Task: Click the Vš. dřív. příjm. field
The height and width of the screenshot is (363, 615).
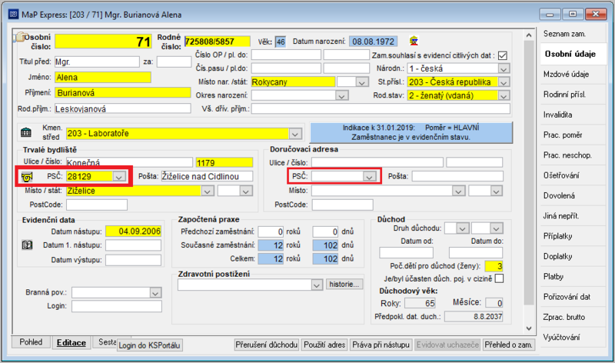Action: (381, 108)
